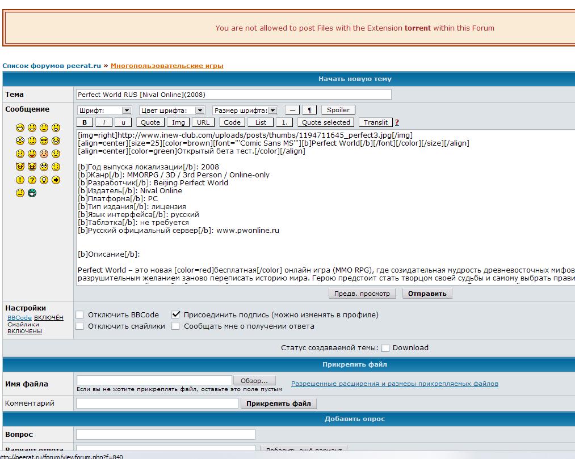
Task: Insert the grinning evil devil smiley
Action: (x=32, y=167)
